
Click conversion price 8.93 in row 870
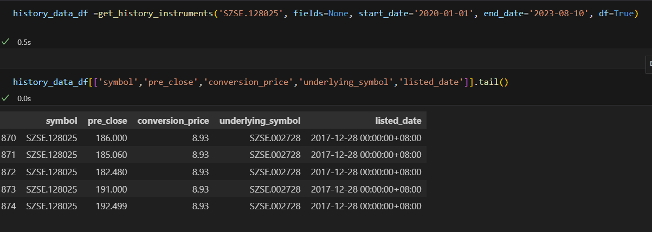(x=201, y=138)
